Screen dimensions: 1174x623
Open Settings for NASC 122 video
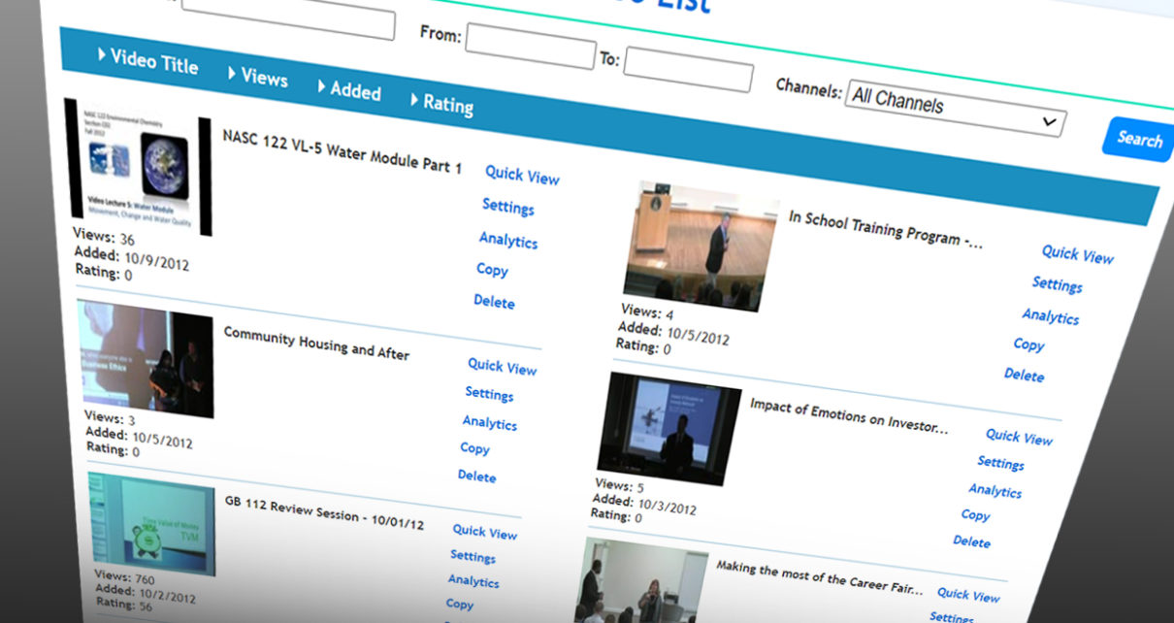click(x=507, y=207)
